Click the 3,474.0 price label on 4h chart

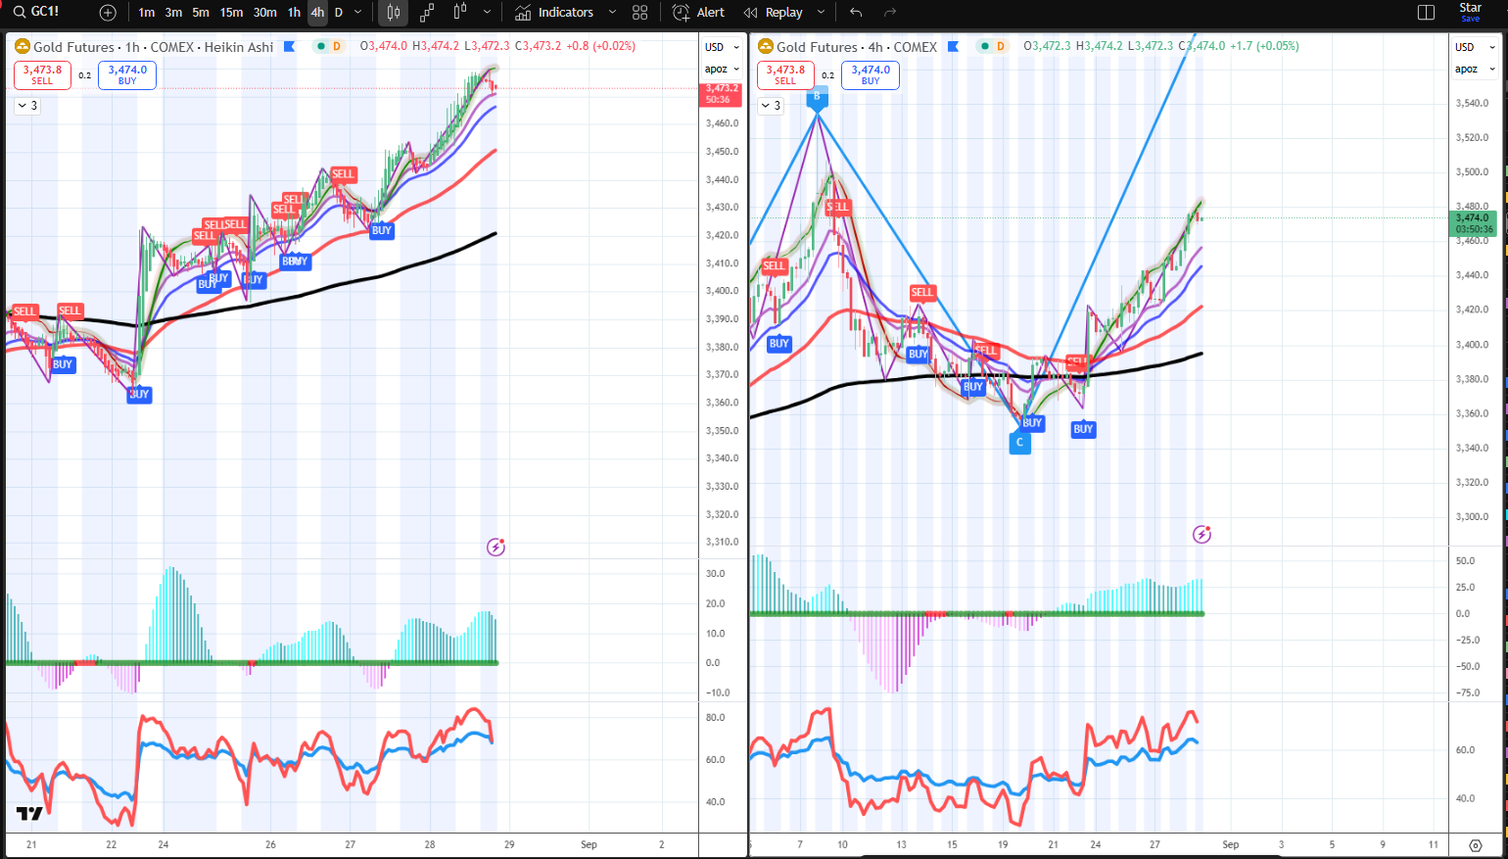click(x=1473, y=223)
